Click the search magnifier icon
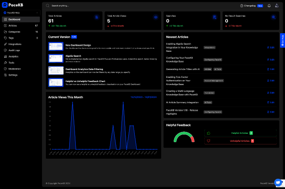The height and width of the screenshot is (189, 285). 48,6
